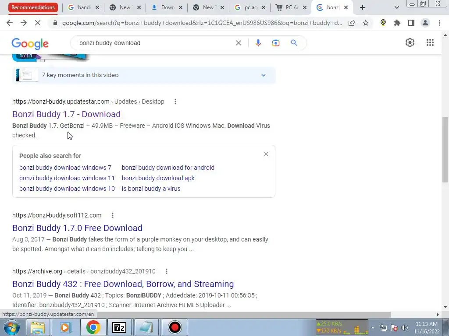Toggle the browser side panel
This screenshot has height=336, width=449.
click(x=411, y=23)
